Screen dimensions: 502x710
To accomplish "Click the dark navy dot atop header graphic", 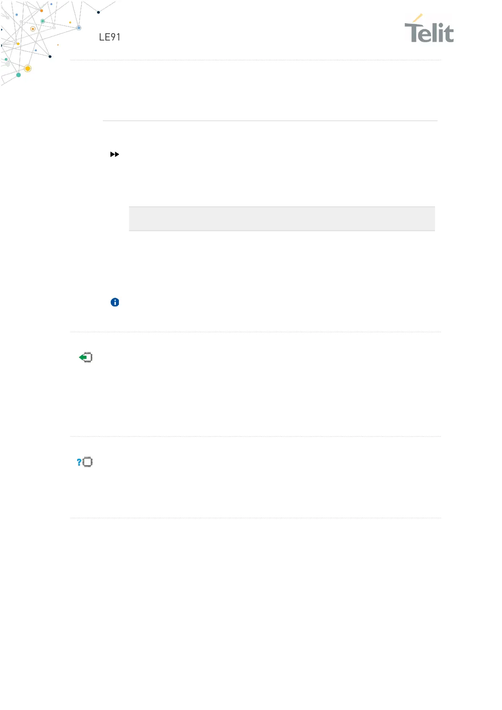I will (x=99, y=12).
